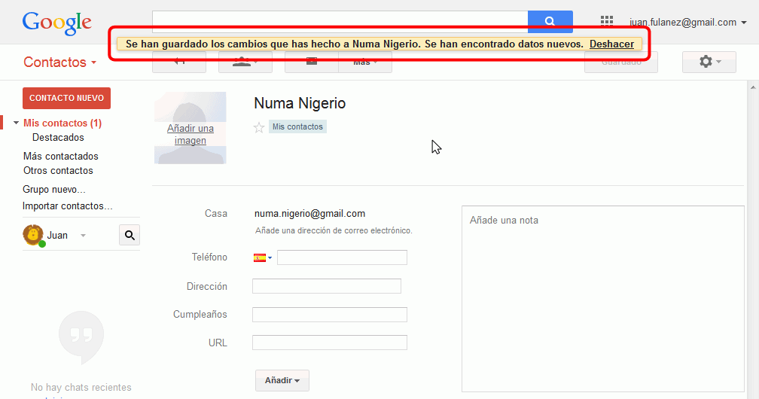Click the chat search magnifier icon
This screenshot has height=399, width=759.
click(x=130, y=236)
